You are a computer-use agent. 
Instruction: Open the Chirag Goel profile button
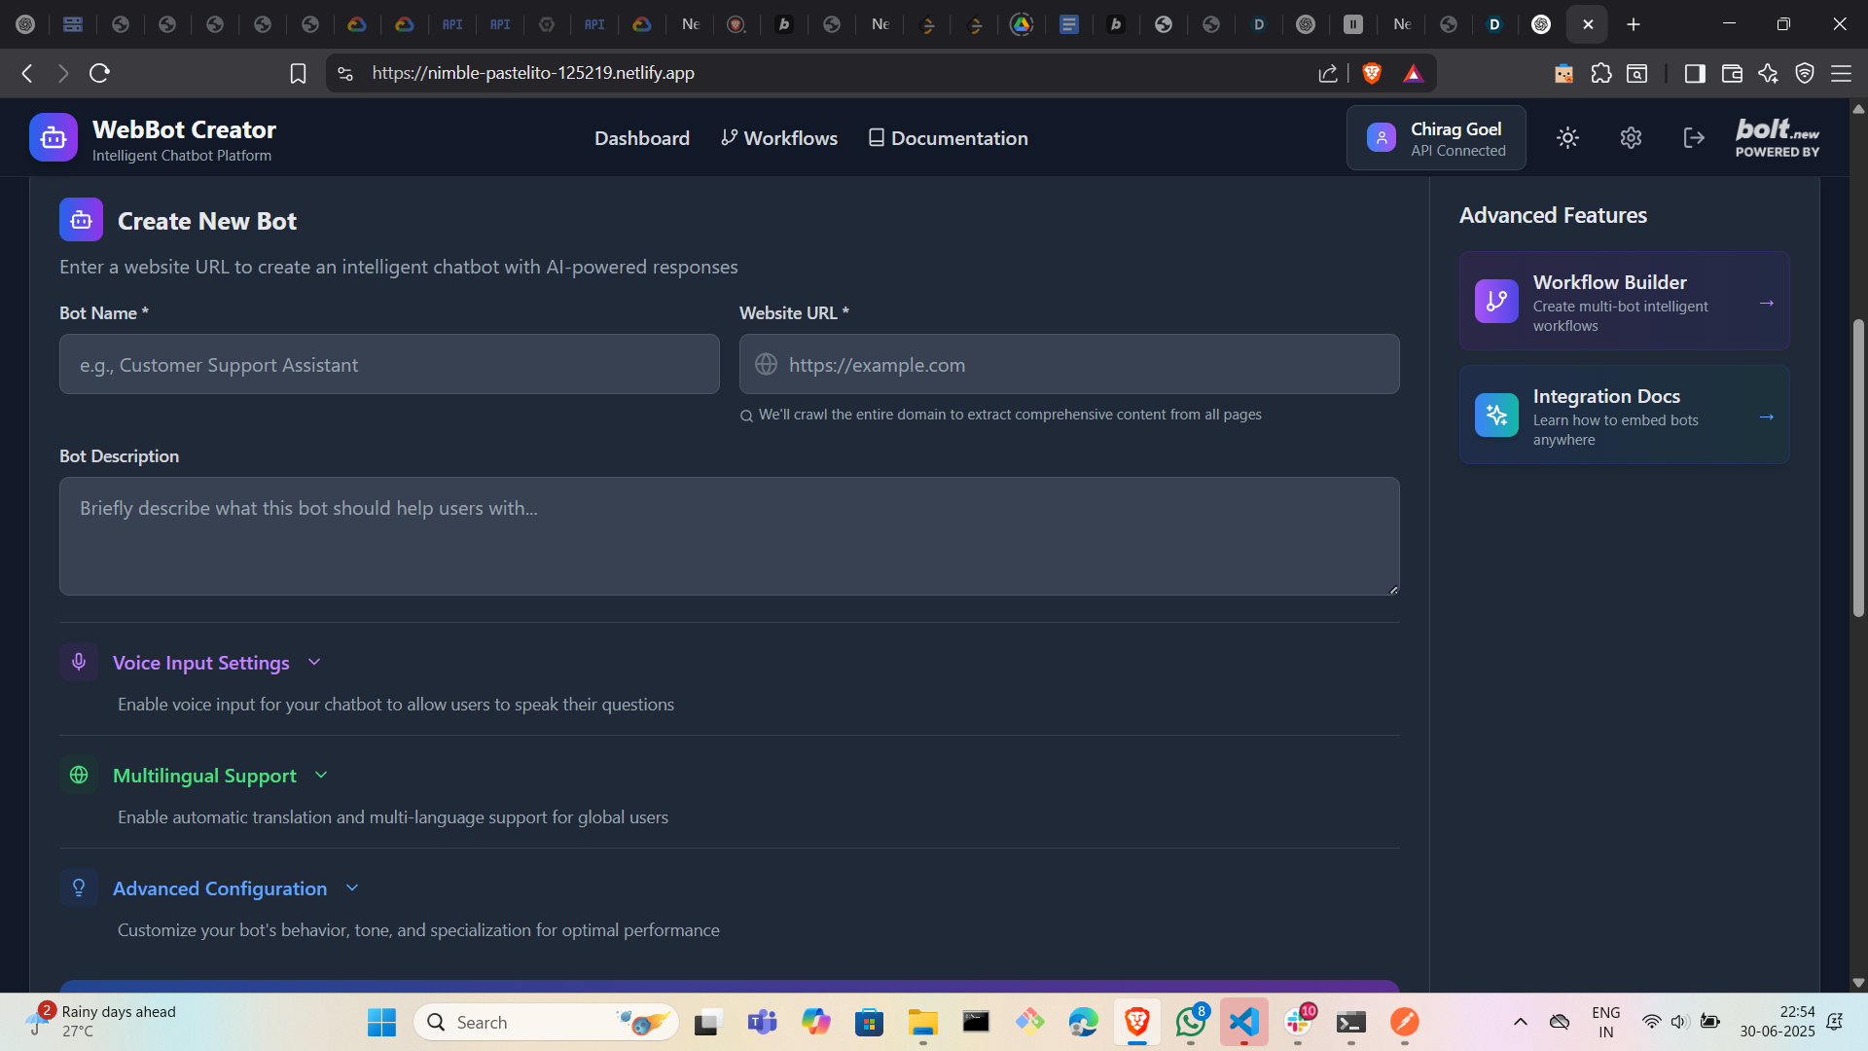1436,138
